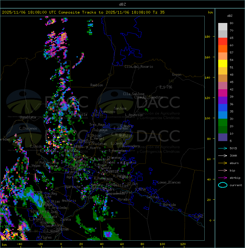Click the Encon label on map
The image size is (245, 248).
[177, 75]
